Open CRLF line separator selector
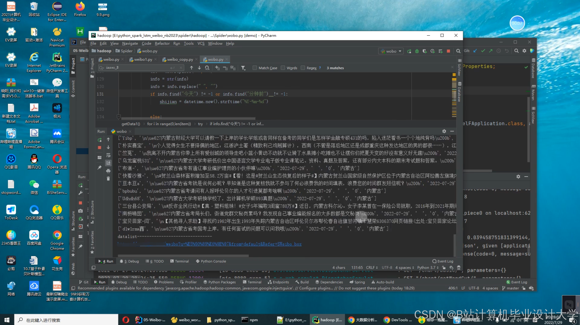 (372, 268)
